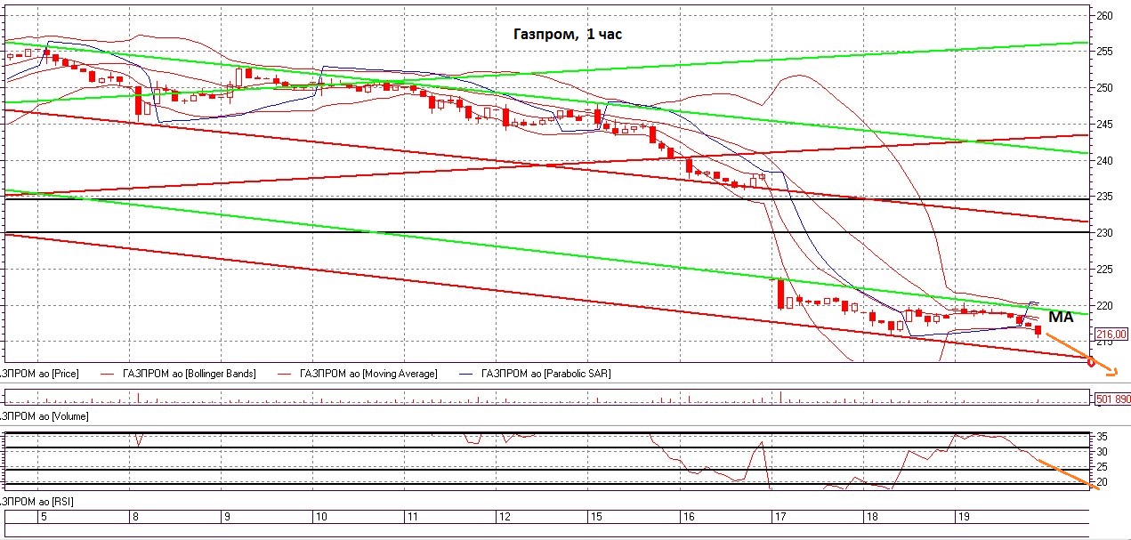Click date label 12 on time axis
Image resolution: width=1131 pixels, height=540 pixels.
(x=504, y=517)
